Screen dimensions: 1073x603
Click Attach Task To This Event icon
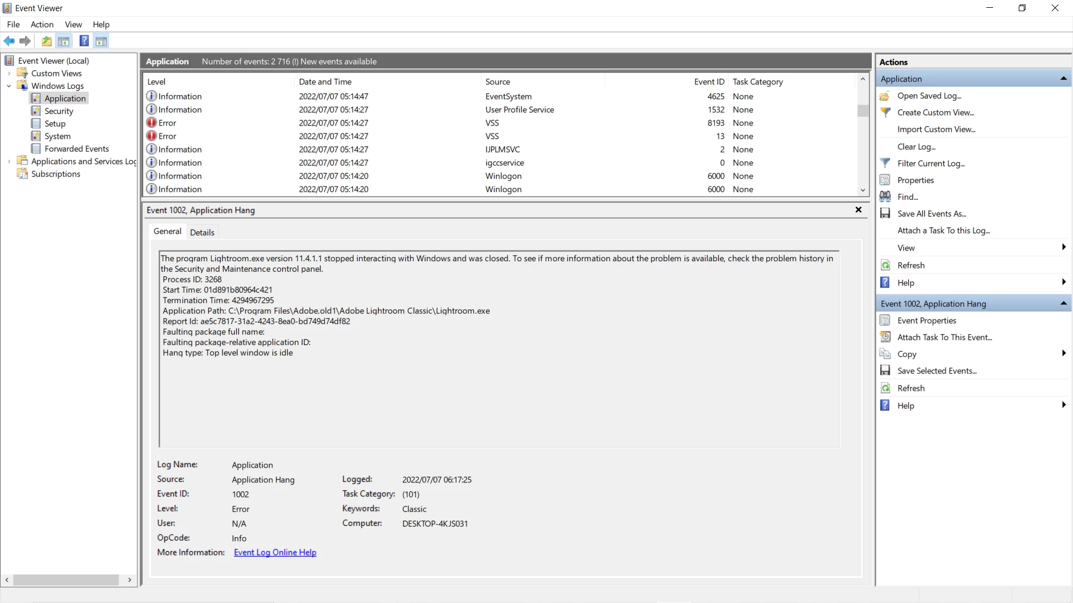point(885,337)
